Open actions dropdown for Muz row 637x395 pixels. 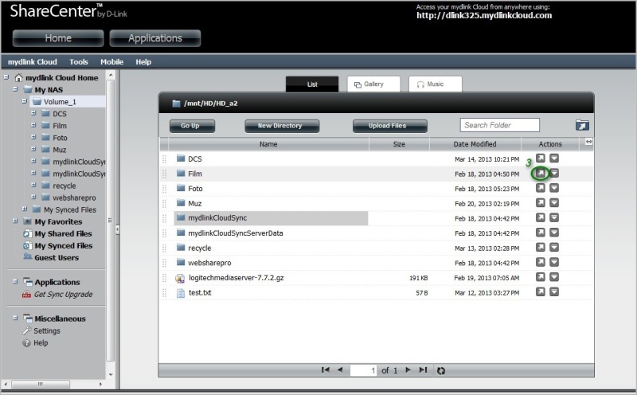tap(554, 203)
